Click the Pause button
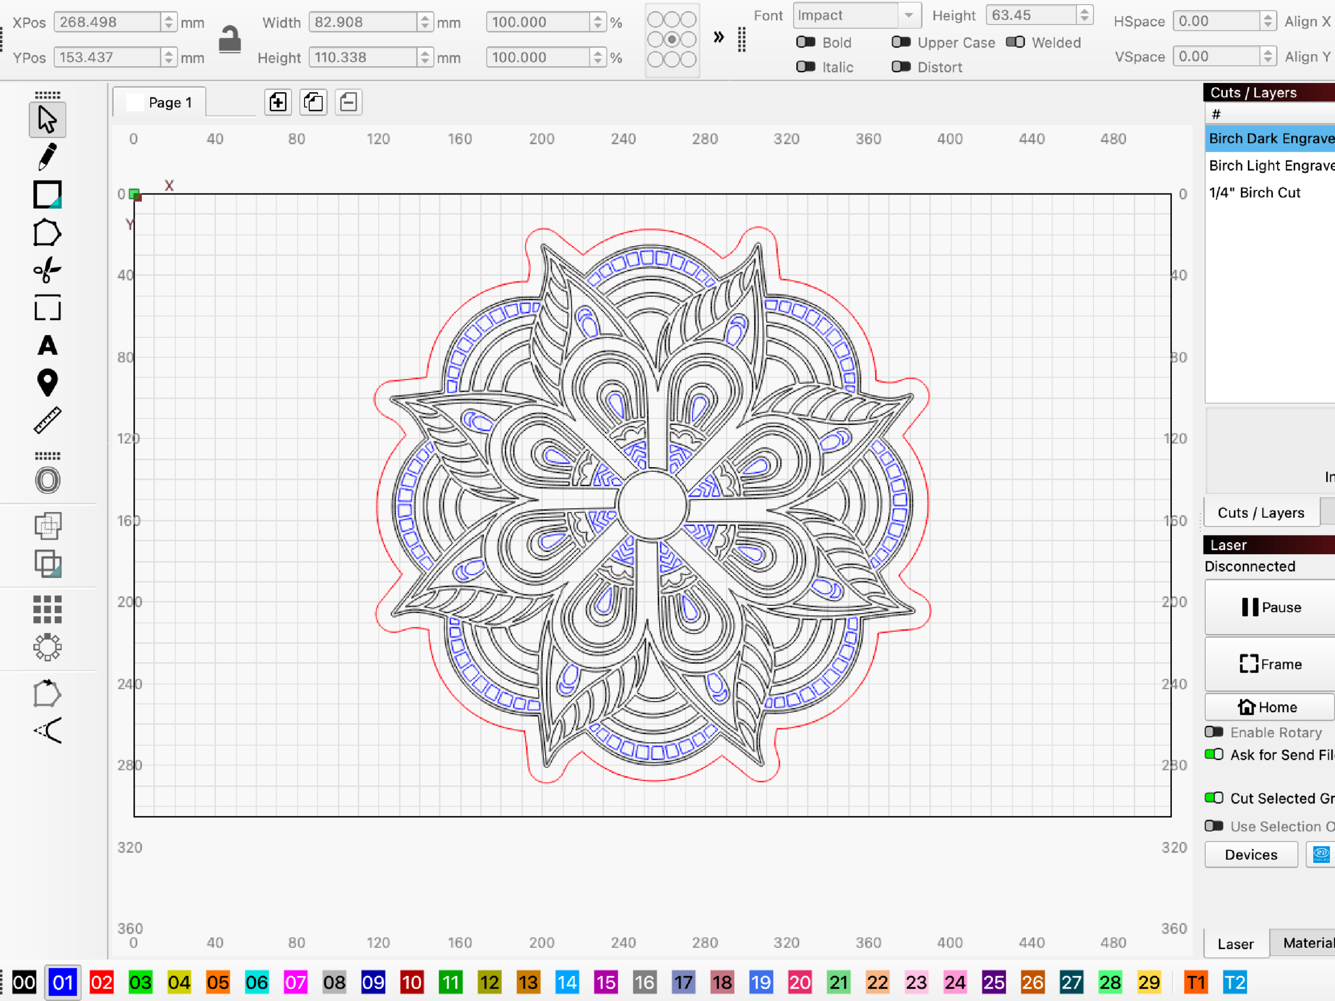1335x1001 pixels. [1271, 607]
